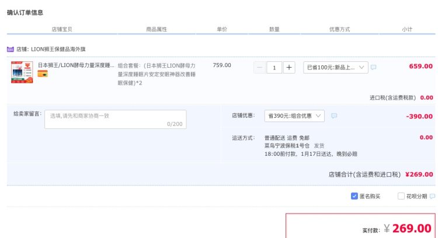
Task: Click the info icon next to 花呗分期
Action: [x=432, y=196]
